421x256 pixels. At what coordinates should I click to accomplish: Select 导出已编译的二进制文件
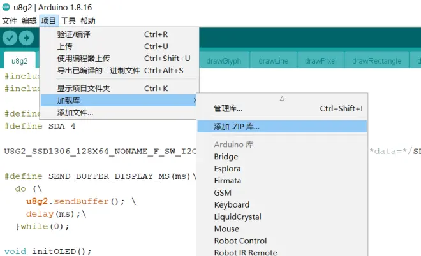(119, 71)
